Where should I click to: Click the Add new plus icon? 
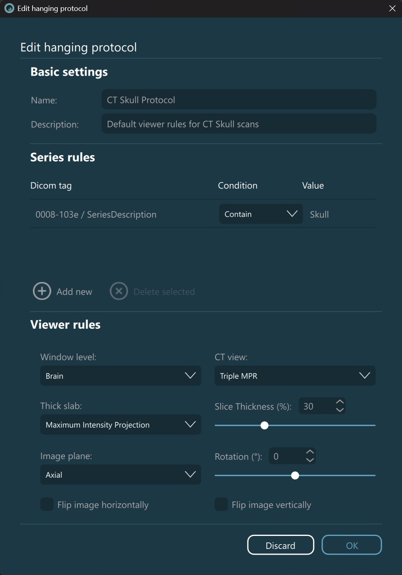[42, 291]
